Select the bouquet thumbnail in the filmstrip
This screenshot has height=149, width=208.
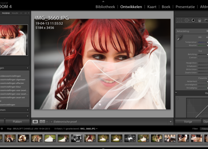[23, 138]
